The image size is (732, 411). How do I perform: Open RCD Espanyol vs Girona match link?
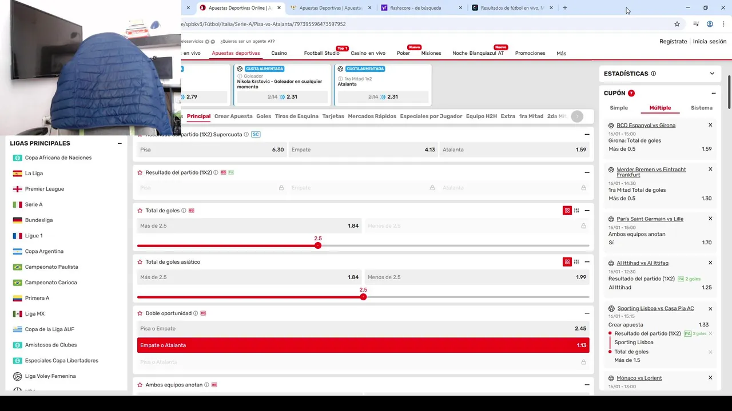646,126
